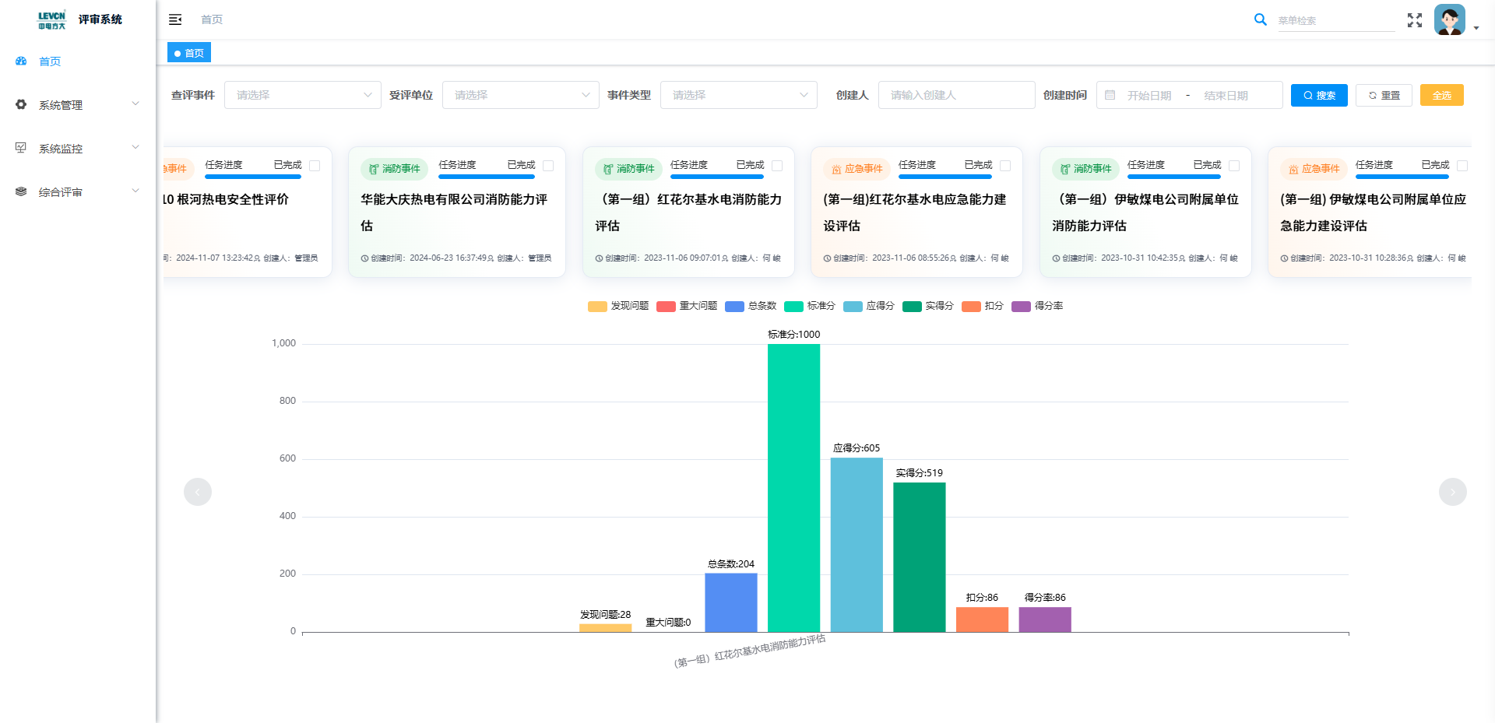Show previous chart with left arrow
The width and height of the screenshot is (1495, 723).
(x=198, y=492)
